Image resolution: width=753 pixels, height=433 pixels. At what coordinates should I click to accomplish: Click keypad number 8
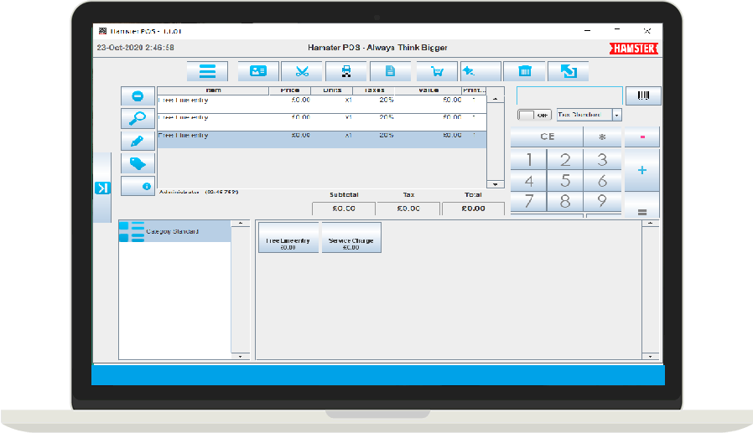click(x=565, y=201)
